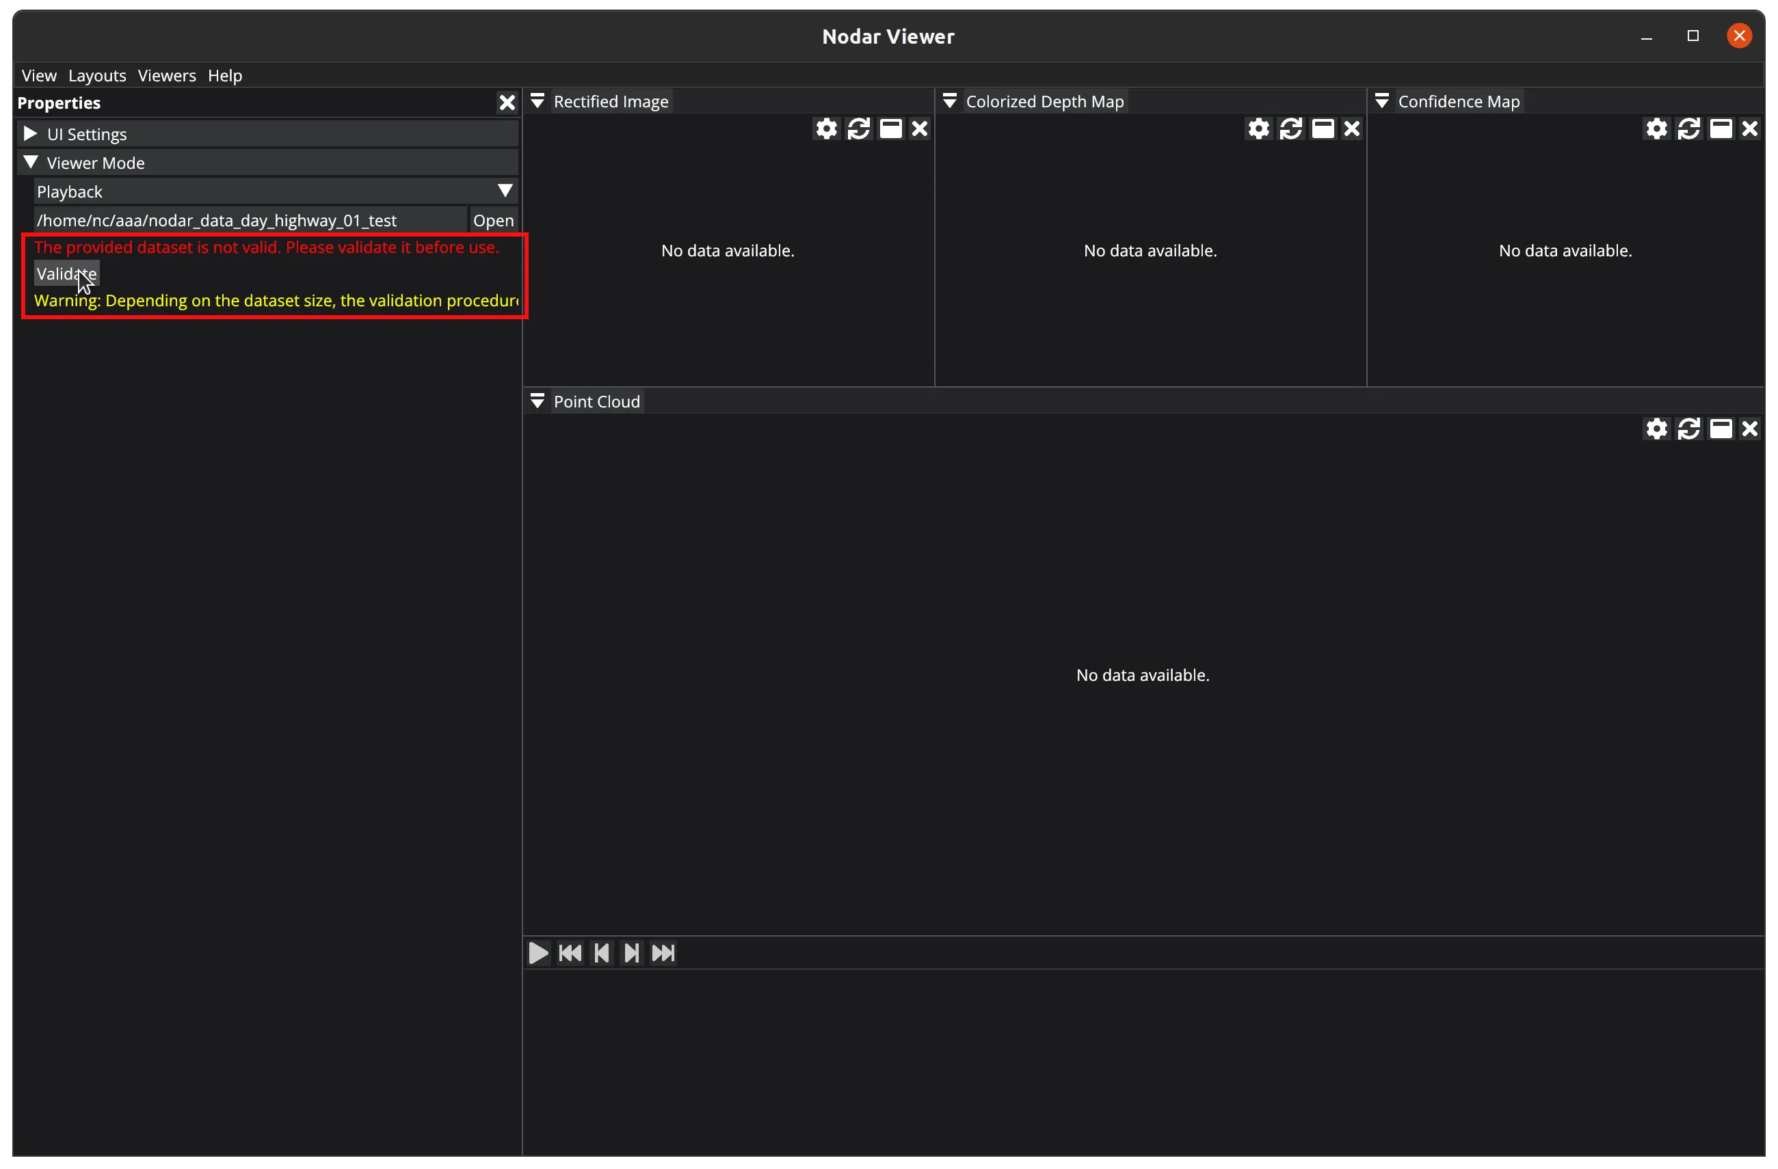1778x1169 pixels.
Task: Open Confidence Map panel dropdown arrow
Action: pyautogui.click(x=1381, y=101)
